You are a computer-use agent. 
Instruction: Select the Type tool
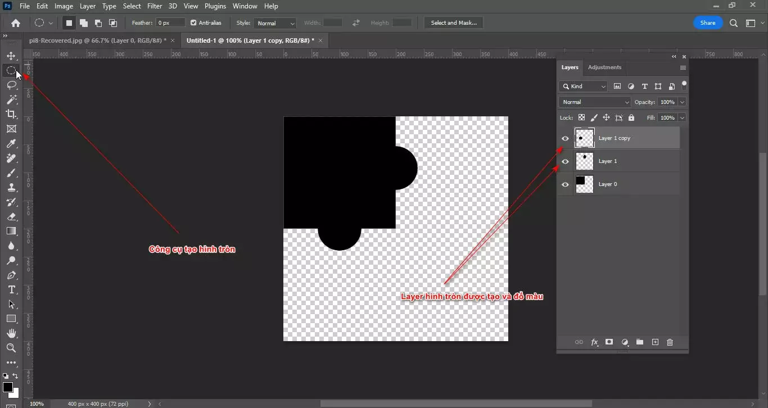click(x=11, y=290)
